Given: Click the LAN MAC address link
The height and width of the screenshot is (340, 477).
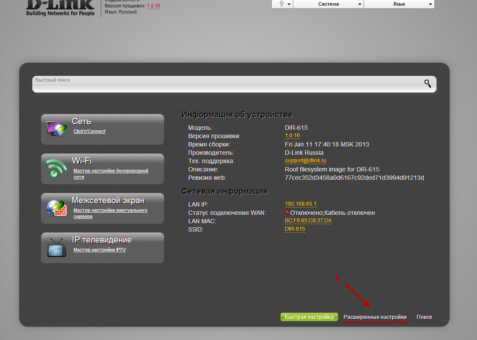Looking at the screenshot, I should [308, 221].
